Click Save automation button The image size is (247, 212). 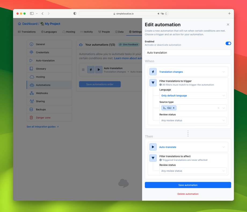(x=188, y=185)
